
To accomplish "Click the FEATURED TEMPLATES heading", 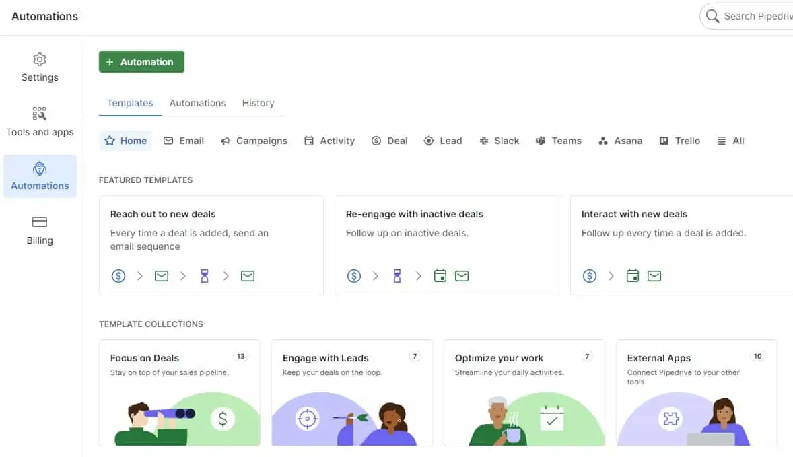I will pyautogui.click(x=145, y=180).
